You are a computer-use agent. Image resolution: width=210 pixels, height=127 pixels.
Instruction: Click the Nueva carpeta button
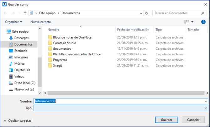pyautogui.click(x=40, y=22)
